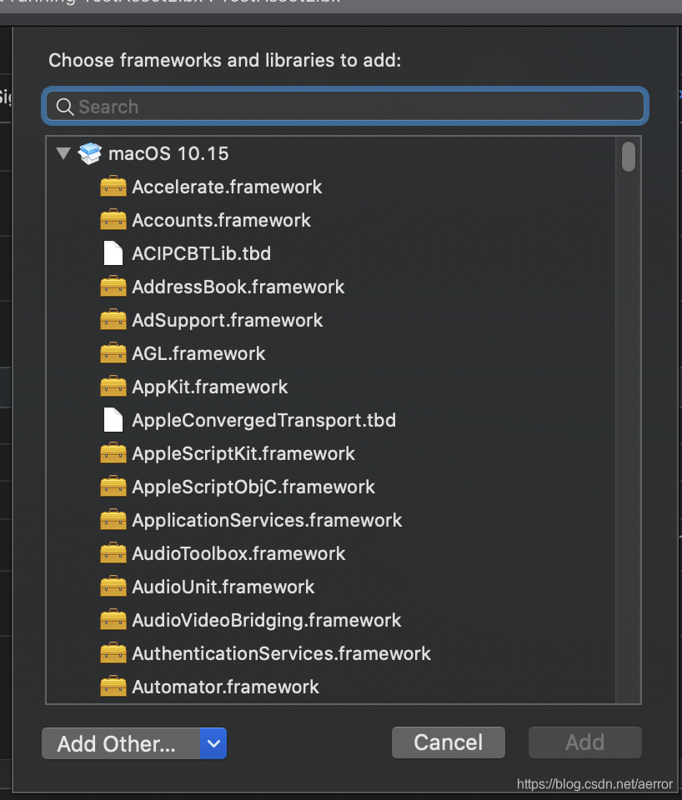Screen dimensions: 682x800
Task: Select Automator.framework text
Action: (225, 687)
